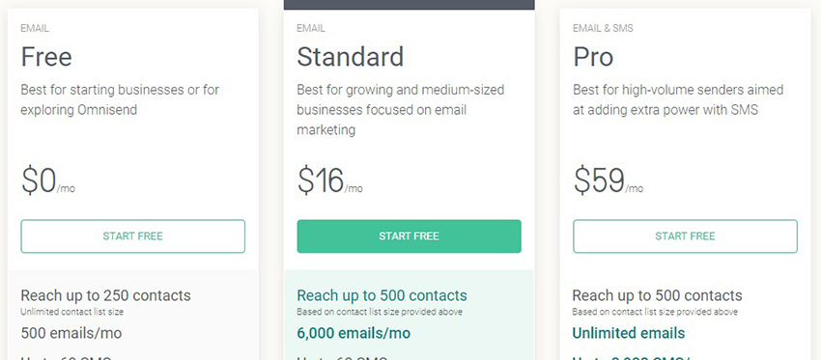Select the Standard plan heading
The height and width of the screenshot is (360, 821).
coord(351,57)
